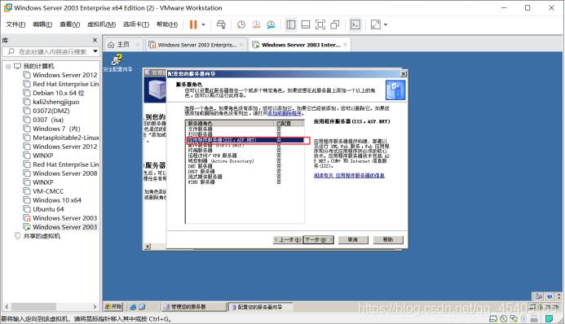The image size is (565, 324).
Task: Click the 帮助 button in wizard
Action: [388, 240]
